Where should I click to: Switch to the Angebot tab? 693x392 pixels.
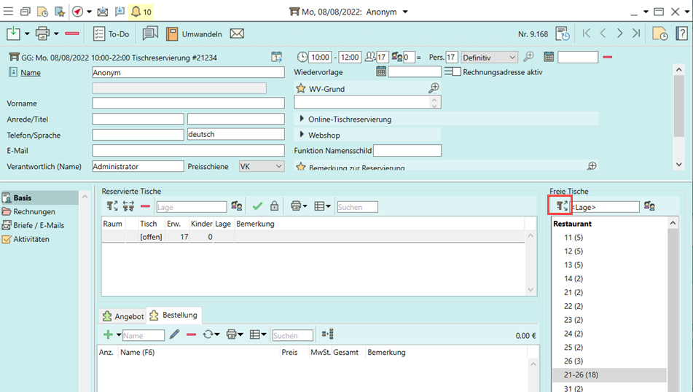(122, 316)
